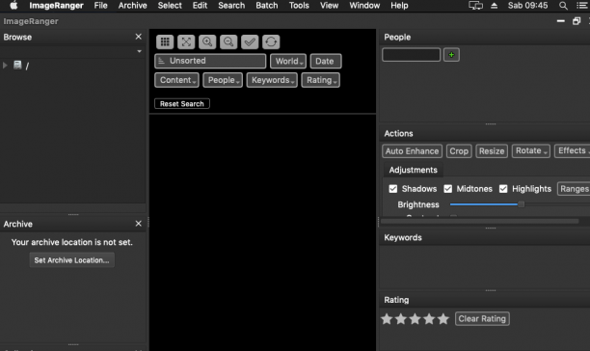Image resolution: width=590 pixels, height=351 pixels.
Task: Click the checkmark select icon
Action: pos(250,41)
